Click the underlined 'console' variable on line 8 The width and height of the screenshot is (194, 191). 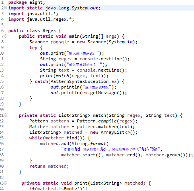[60, 42]
